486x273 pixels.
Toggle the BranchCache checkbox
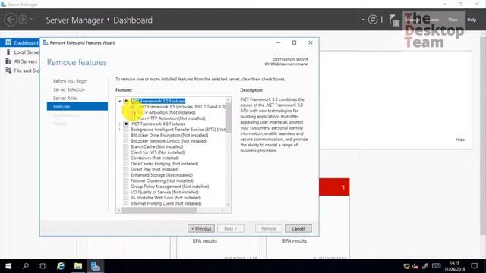click(x=126, y=146)
